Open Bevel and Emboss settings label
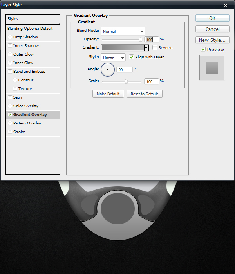This screenshot has width=235, height=274. [x=29, y=71]
